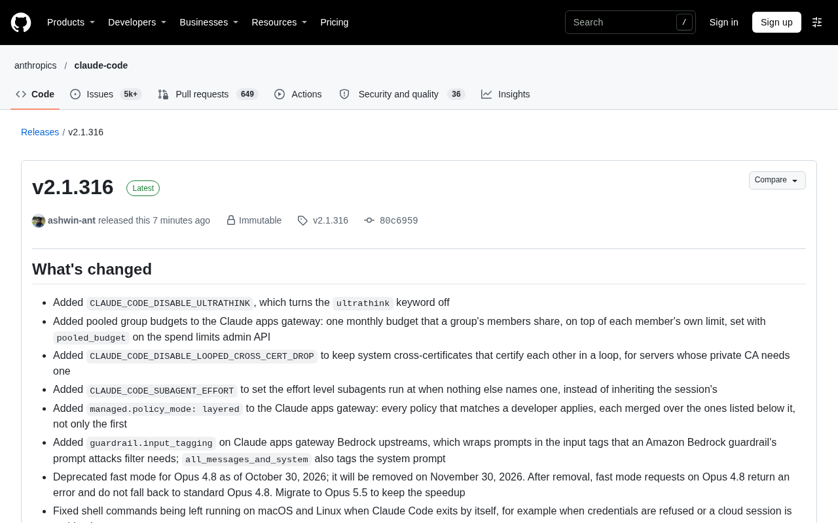Viewport: 838px width, 523px height.
Task: Open the claude-code repository link
Action: pyautogui.click(x=101, y=65)
